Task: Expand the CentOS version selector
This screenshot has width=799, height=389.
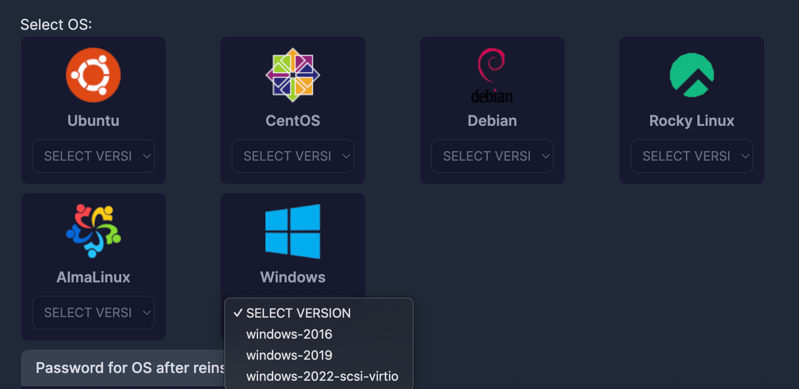Action: pyautogui.click(x=293, y=156)
